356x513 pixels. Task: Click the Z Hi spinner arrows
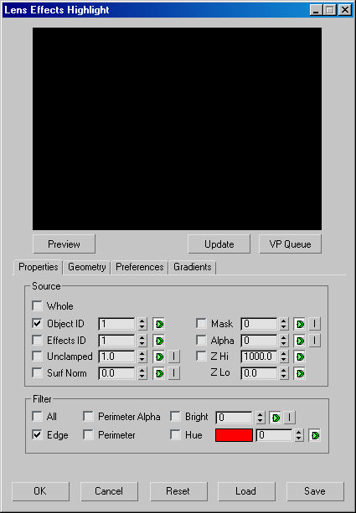coord(284,357)
